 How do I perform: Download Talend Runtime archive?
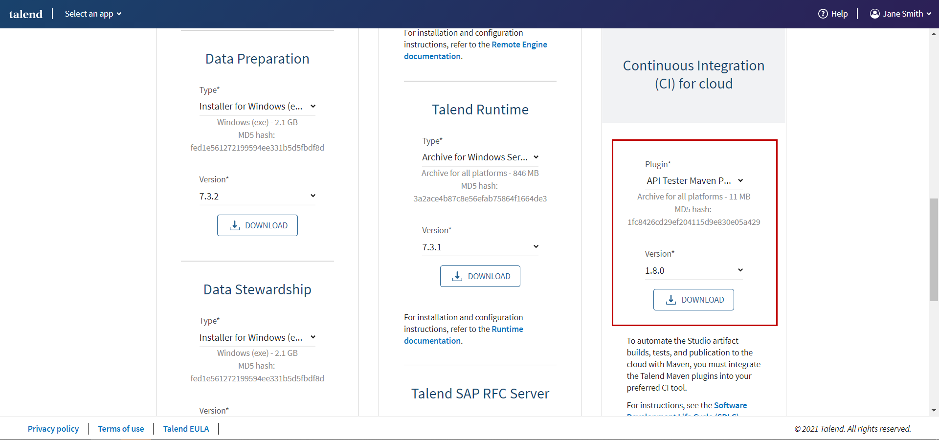point(480,276)
